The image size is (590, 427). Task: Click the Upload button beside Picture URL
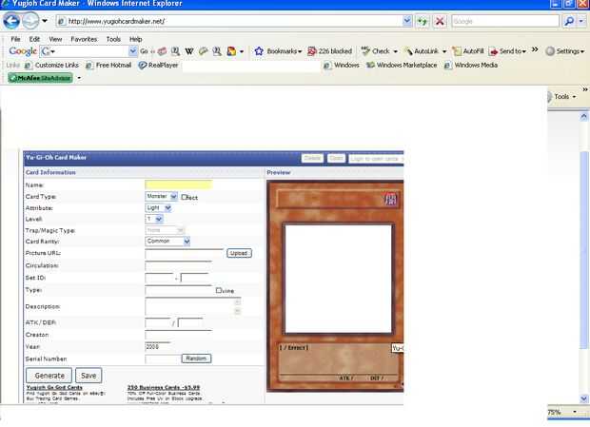point(239,253)
